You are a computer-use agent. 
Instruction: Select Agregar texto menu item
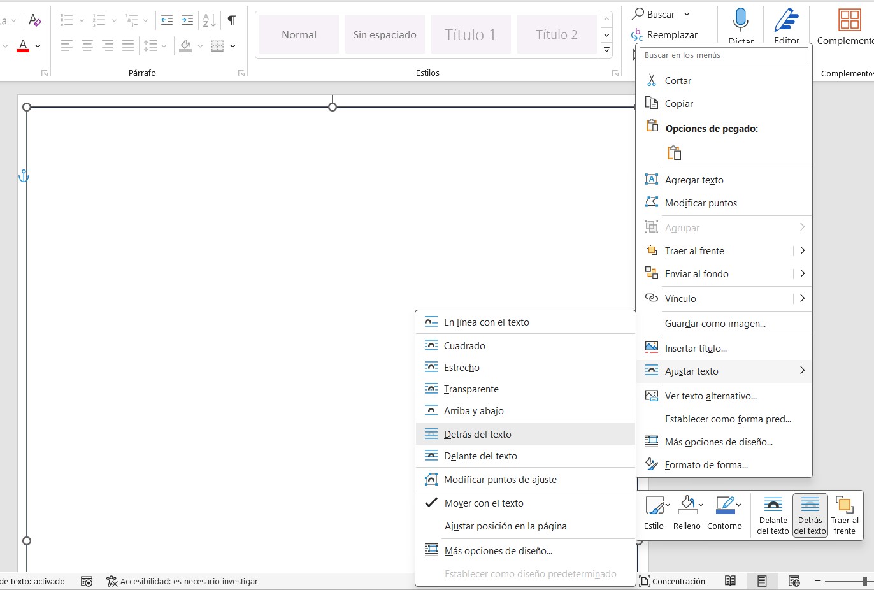[724, 180]
